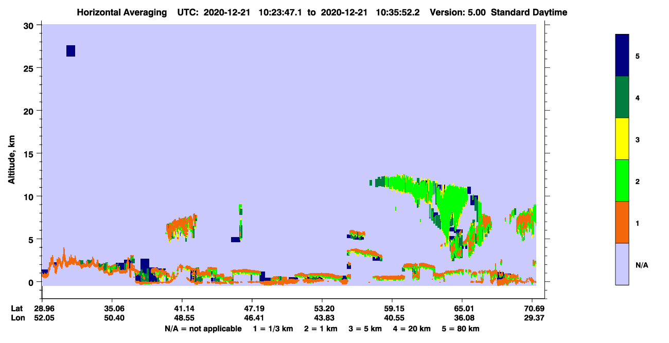Screen dimensions: 669x343
Task: Click the orange cloud patch near latitude 41 at 6 km
Action: tap(182, 227)
